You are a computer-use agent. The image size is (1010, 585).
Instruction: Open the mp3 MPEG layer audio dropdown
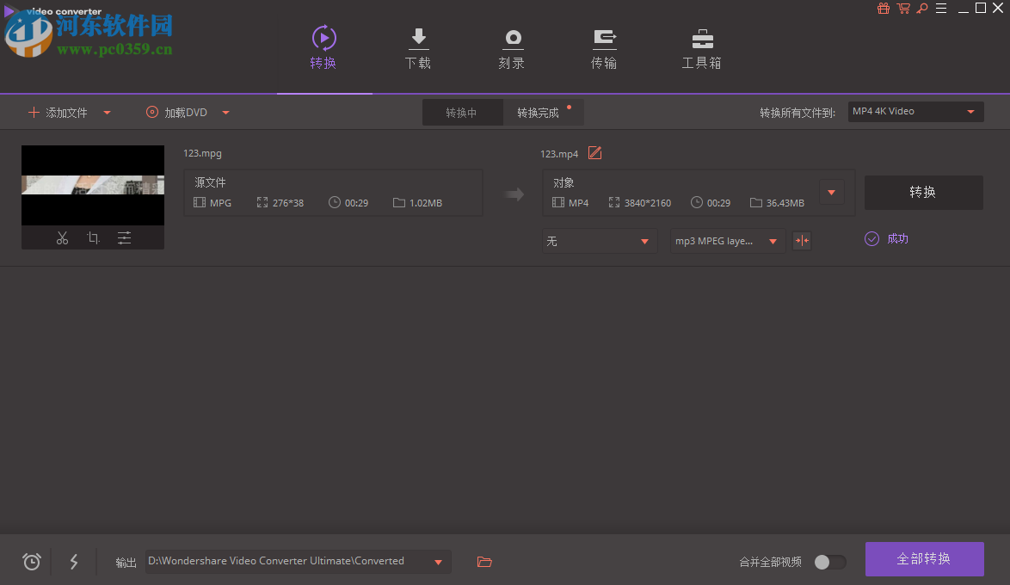(x=727, y=241)
